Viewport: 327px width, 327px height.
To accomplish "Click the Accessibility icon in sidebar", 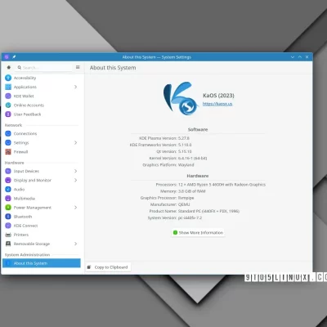I will click(x=8, y=78).
